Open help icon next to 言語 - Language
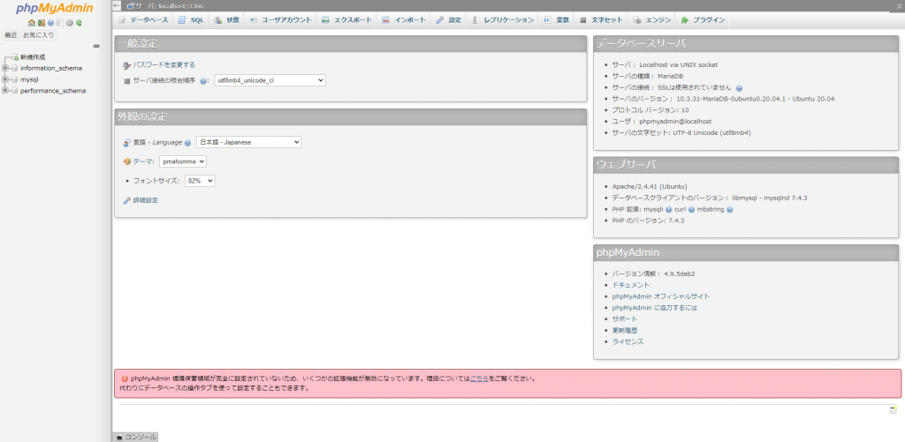Screen dimensions: 905x442 187,143
